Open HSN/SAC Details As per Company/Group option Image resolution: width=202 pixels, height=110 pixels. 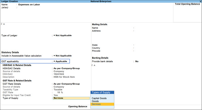click(66, 68)
